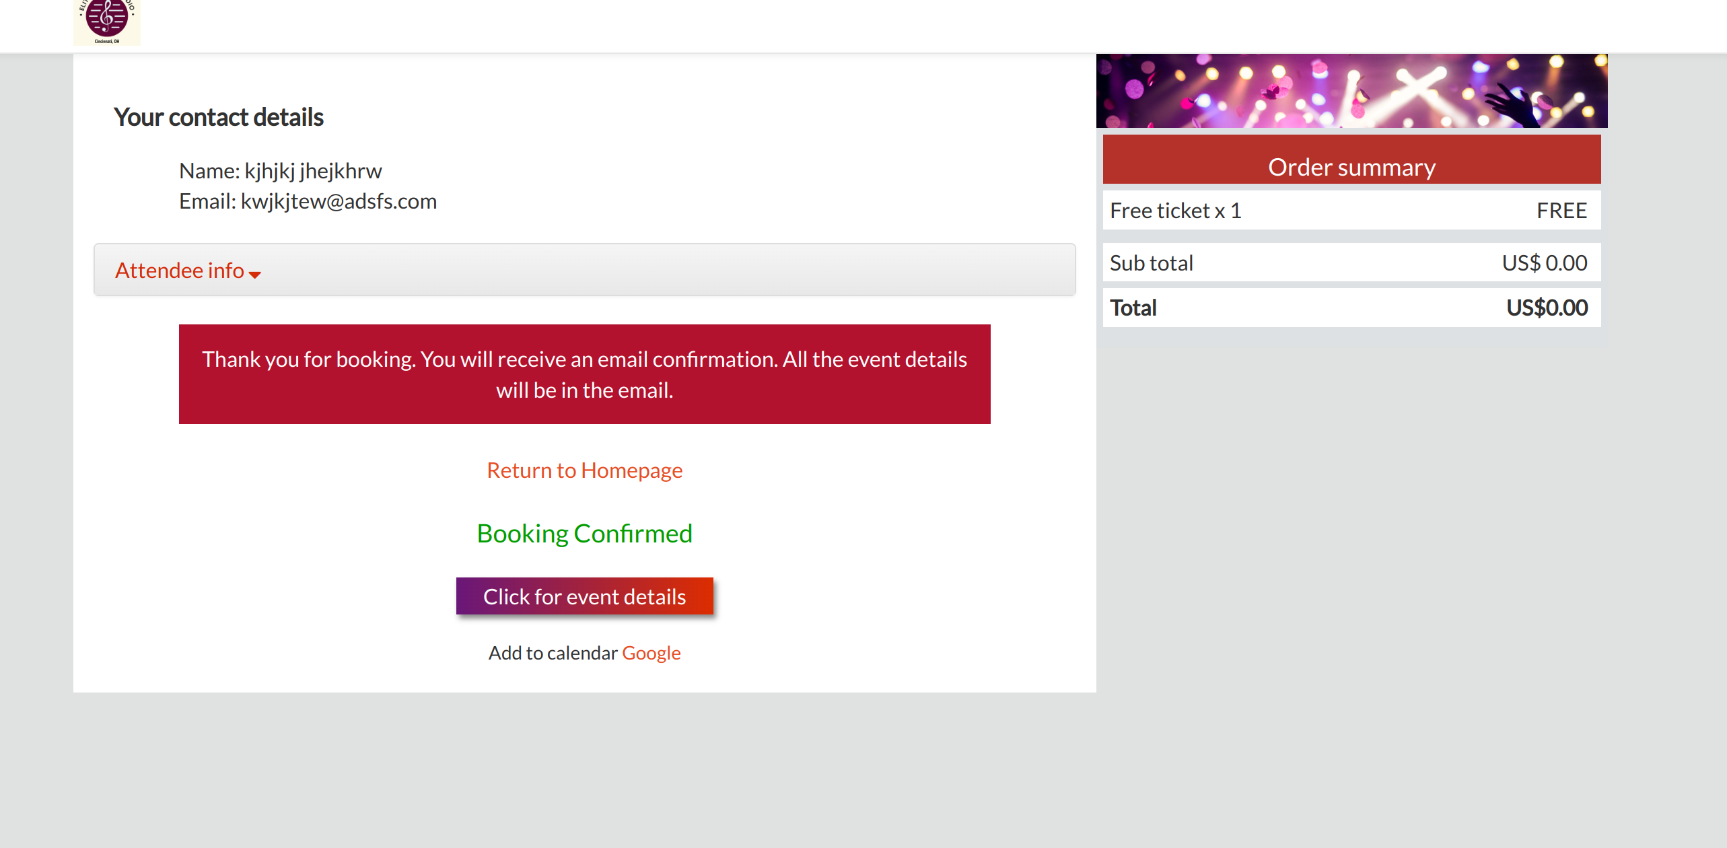Click the name kjhjkj jhejkhrw
This screenshot has width=1727, height=848.
pyautogui.click(x=313, y=171)
